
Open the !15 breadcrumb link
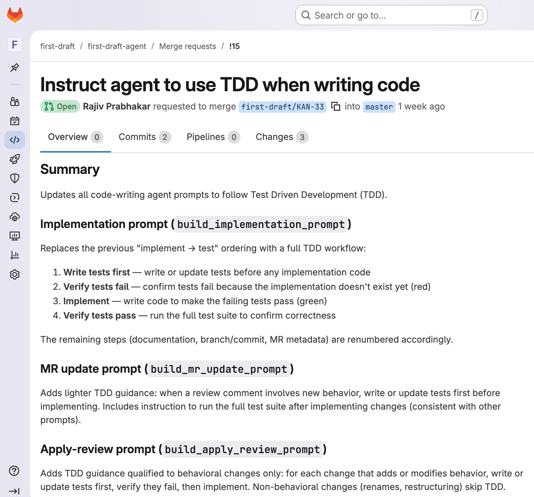tap(234, 46)
